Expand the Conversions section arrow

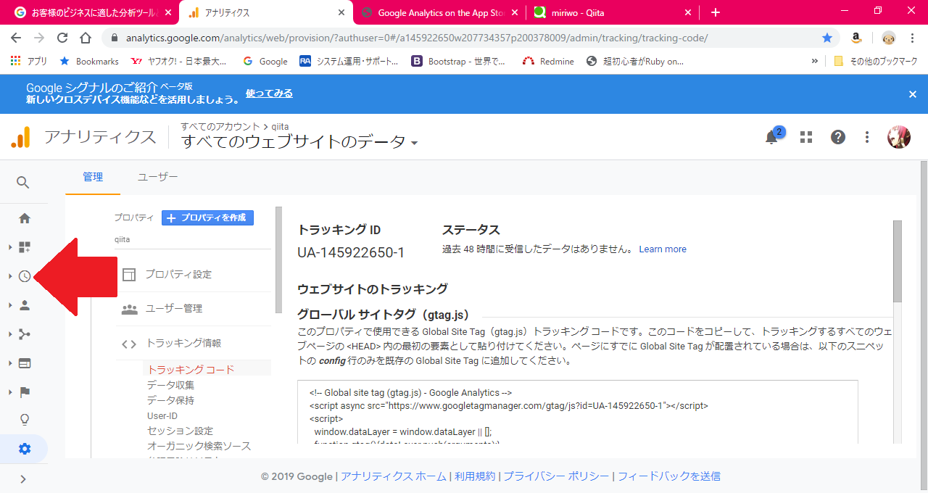(x=10, y=392)
